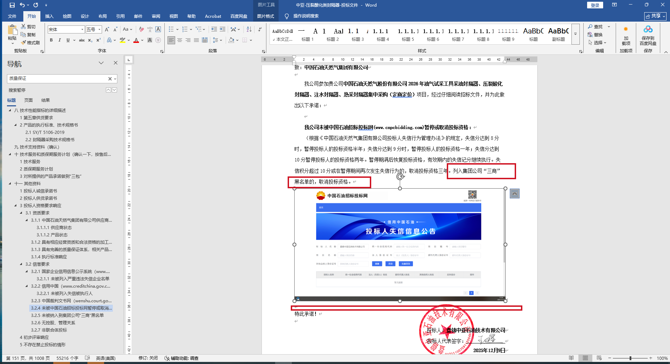The width and height of the screenshot is (670, 364).
Task: Click the navigation search field containing 质量保证
Action: [57, 78]
